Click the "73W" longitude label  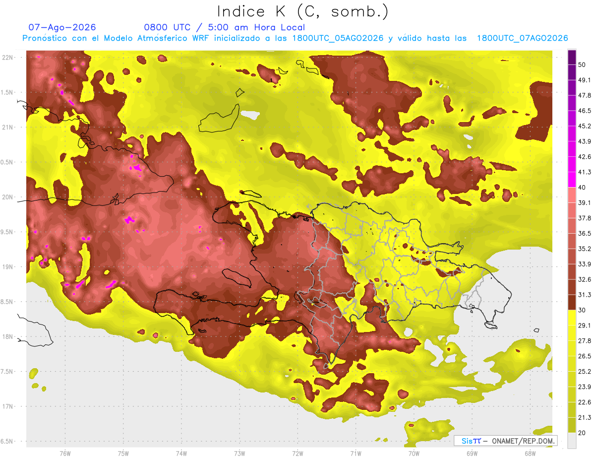point(239,454)
